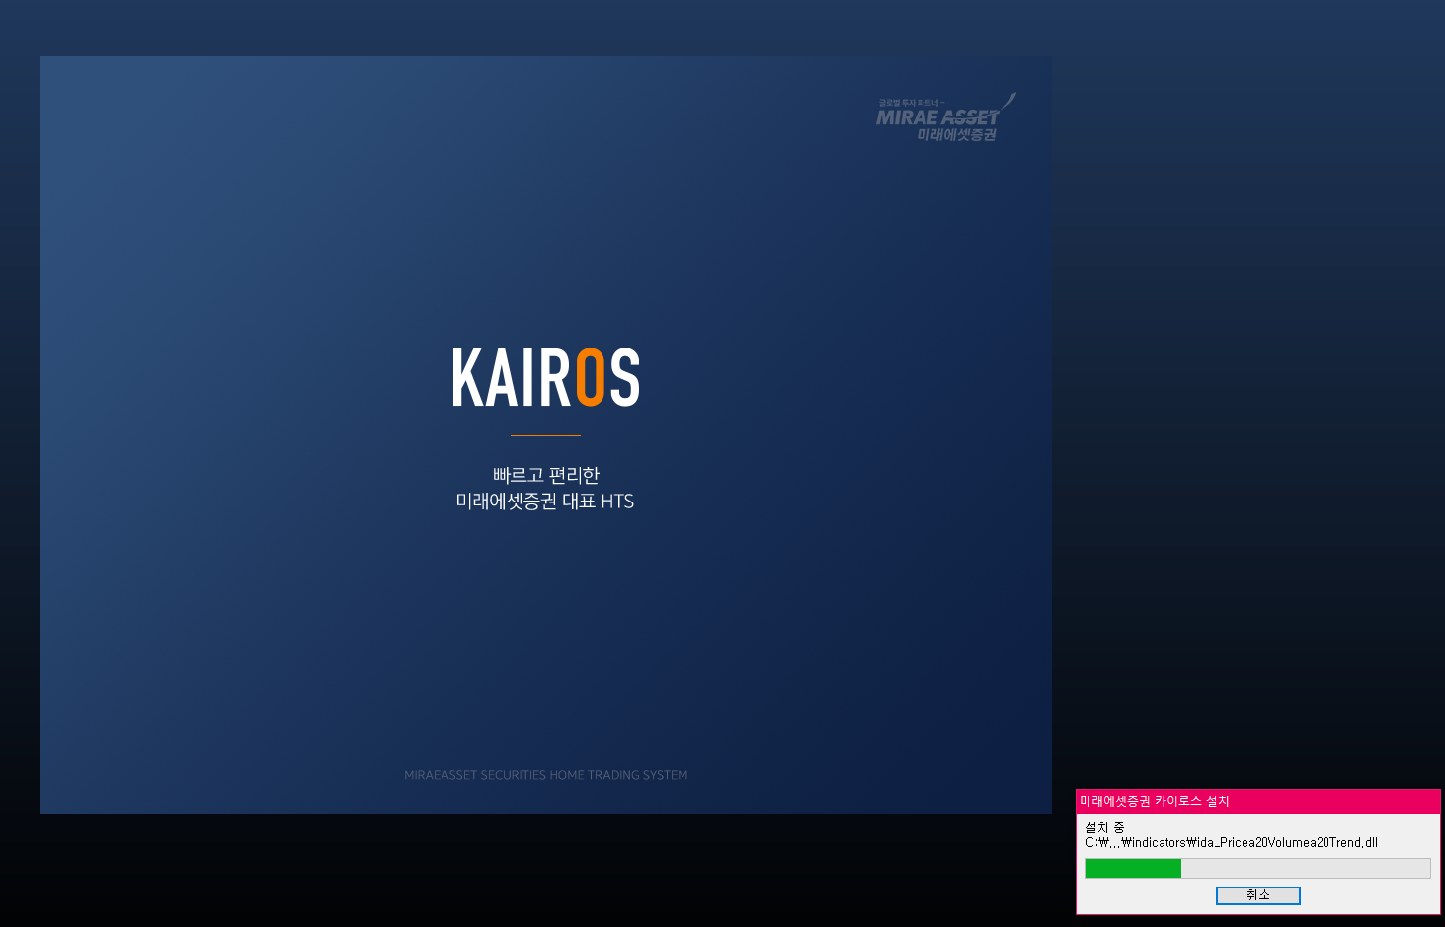Click the KAIROS logo on the splash screen
The height and width of the screenshot is (927, 1445).
[546, 377]
